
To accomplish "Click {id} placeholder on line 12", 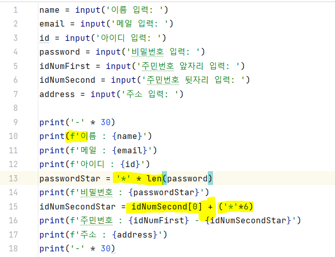I will point(130,164).
